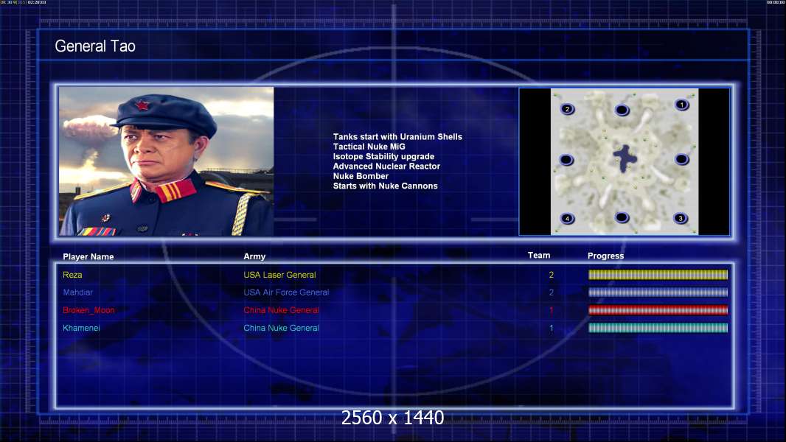Click the Progress column header
Screen dimensions: 786x442
[x=605, y=256]
